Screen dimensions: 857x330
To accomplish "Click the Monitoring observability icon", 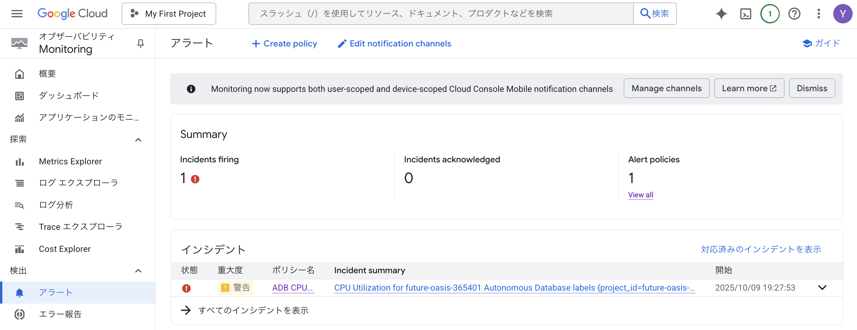I will (x=19, y=43).
